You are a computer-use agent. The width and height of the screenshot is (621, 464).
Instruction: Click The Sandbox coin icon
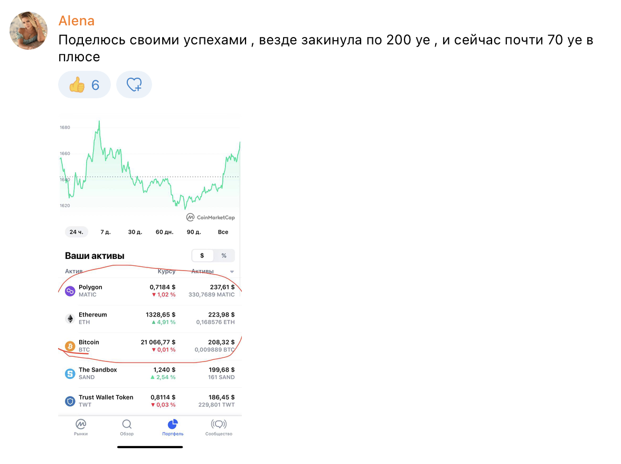70,374
